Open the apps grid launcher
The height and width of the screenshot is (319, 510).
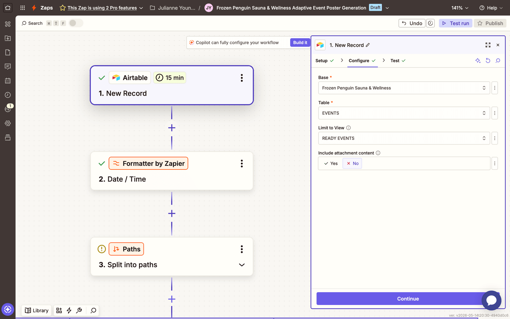[x=22, y=8]
